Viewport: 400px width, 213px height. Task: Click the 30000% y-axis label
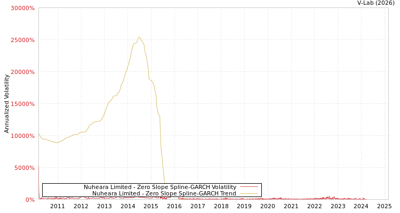22,8
